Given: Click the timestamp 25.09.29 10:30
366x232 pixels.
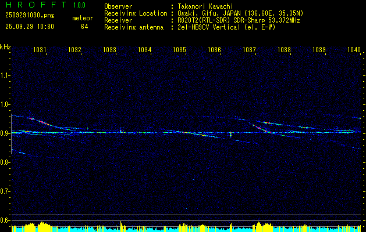Looking at the screenshot, I should (30, 27).
